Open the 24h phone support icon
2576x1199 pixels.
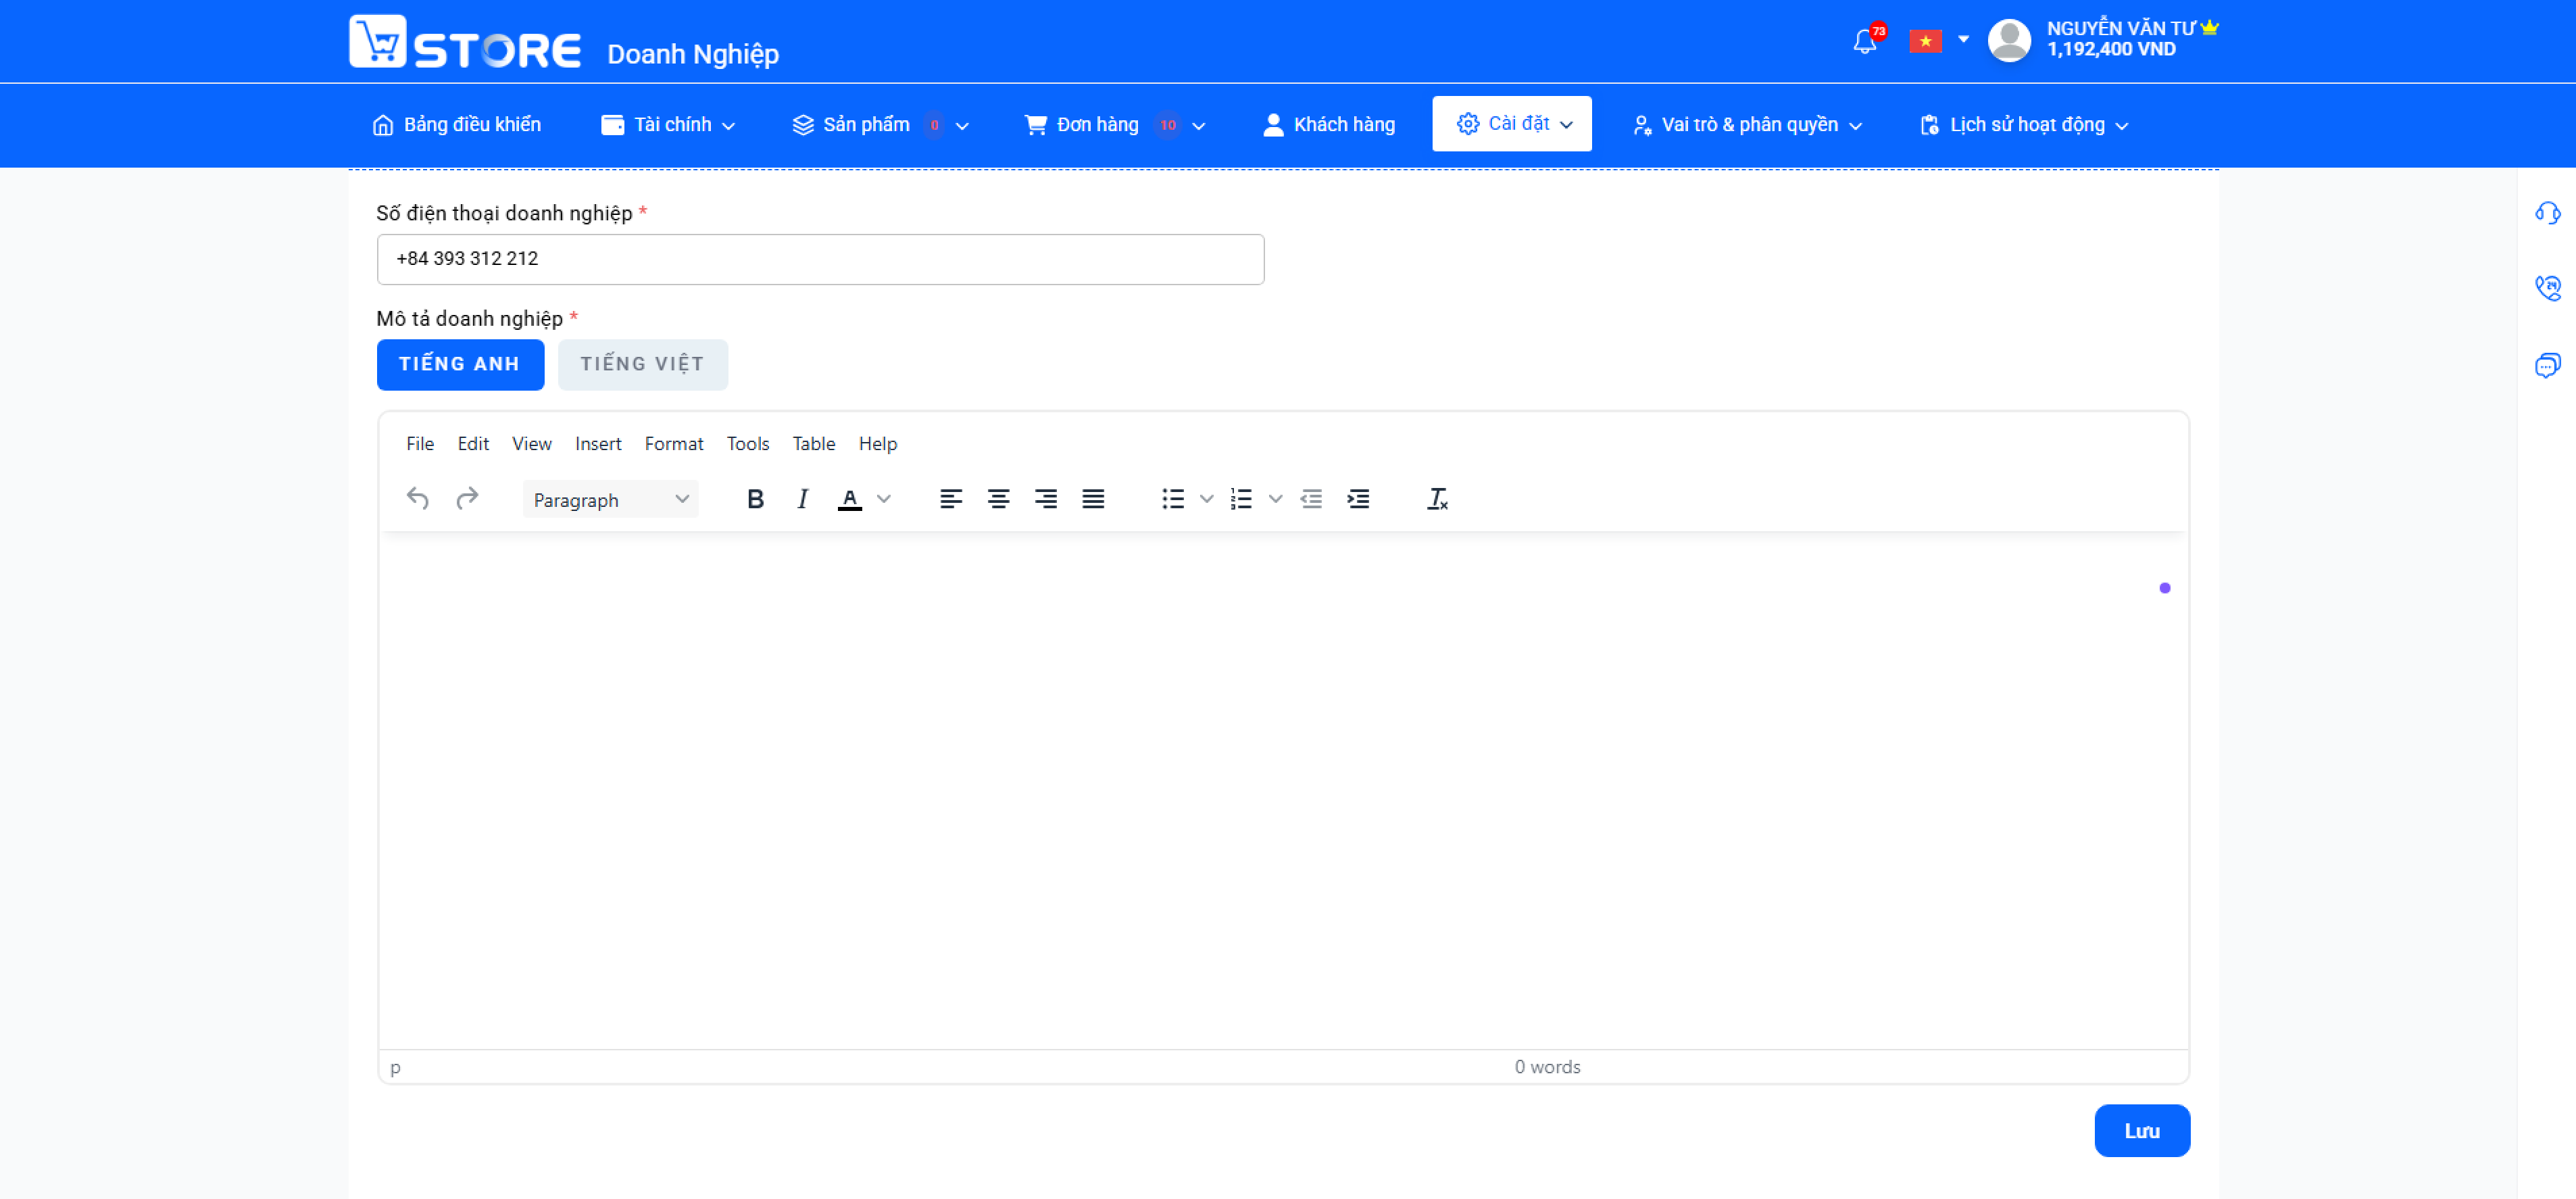(x=2547, y=289)
